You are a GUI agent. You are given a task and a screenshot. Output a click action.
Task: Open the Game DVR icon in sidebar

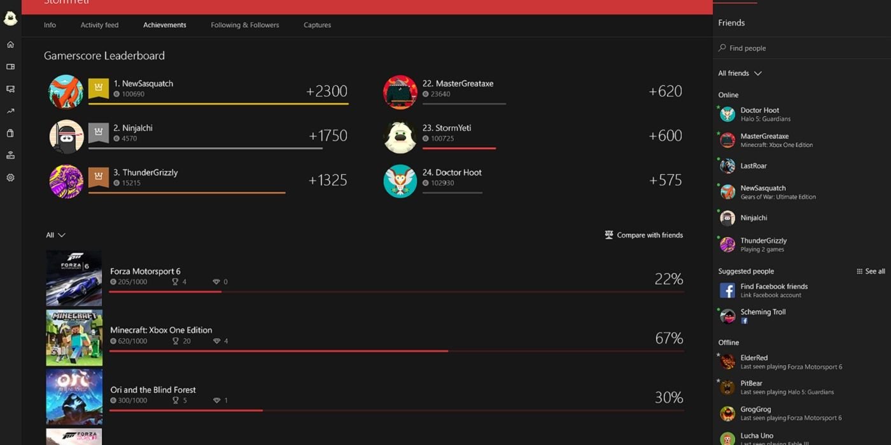pyautogui.click(x=10, y=89)
